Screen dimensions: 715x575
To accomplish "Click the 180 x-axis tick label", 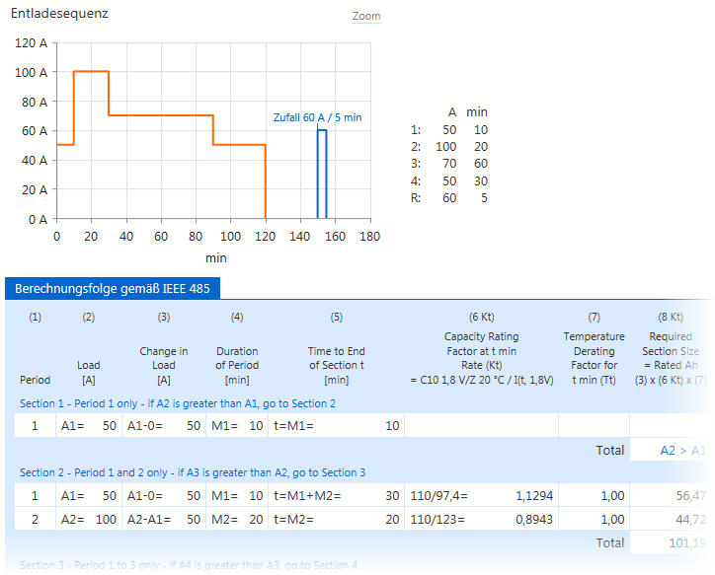I will (369, 237).
